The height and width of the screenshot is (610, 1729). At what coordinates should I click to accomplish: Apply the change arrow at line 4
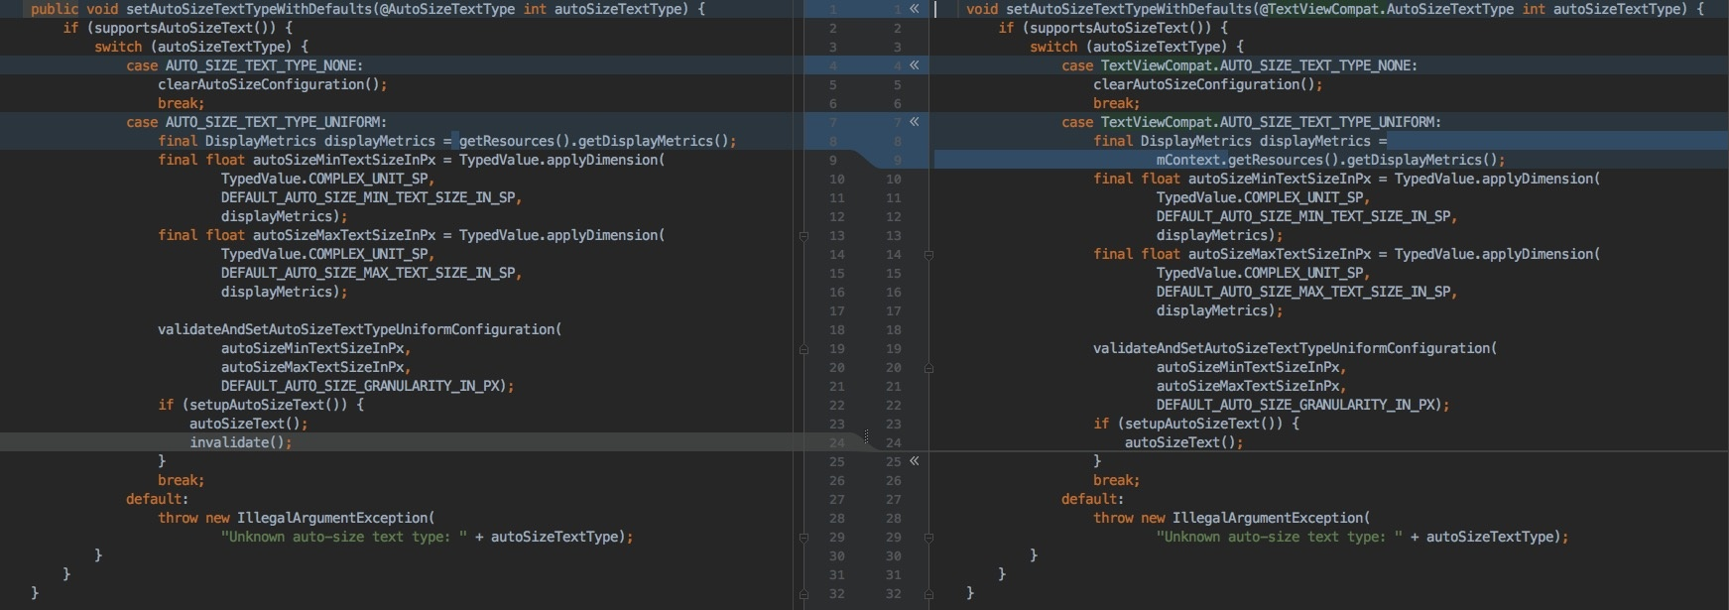[x=914, y=65]
